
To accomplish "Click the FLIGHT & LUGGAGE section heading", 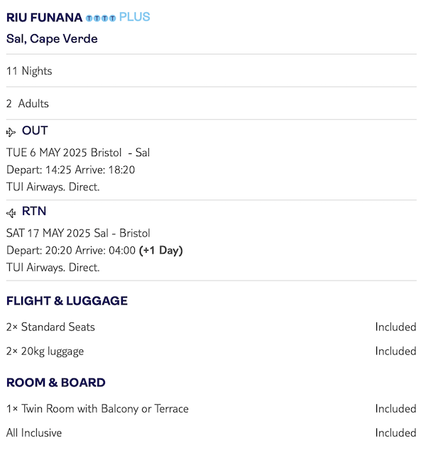I will click(67, 300).
